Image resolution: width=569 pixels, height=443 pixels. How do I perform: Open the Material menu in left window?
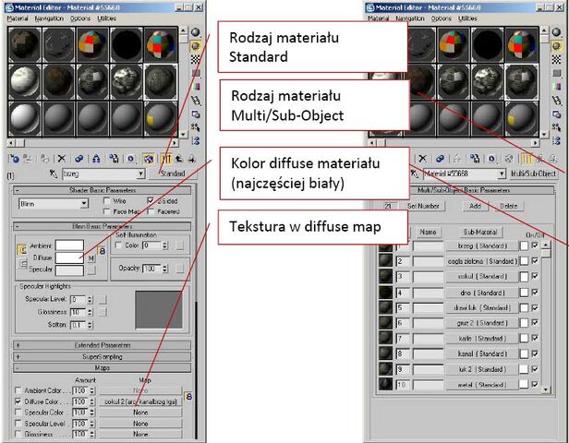coord(18,18)
